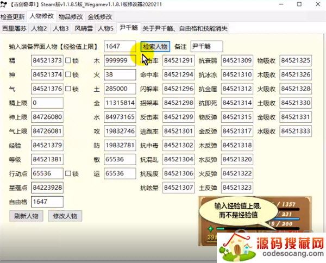
Task: Click the 土 input field showing 285000
Action: (x=120, y=89)
